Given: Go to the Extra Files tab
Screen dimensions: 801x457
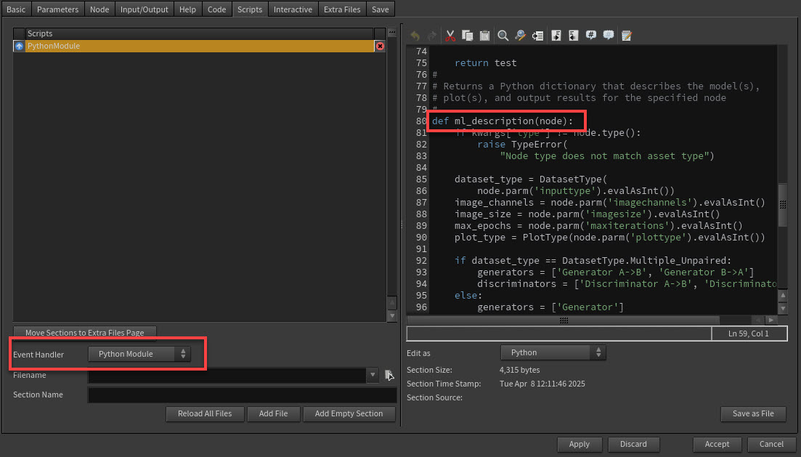Looking at the screenshot, I should (x=342, y=9).
